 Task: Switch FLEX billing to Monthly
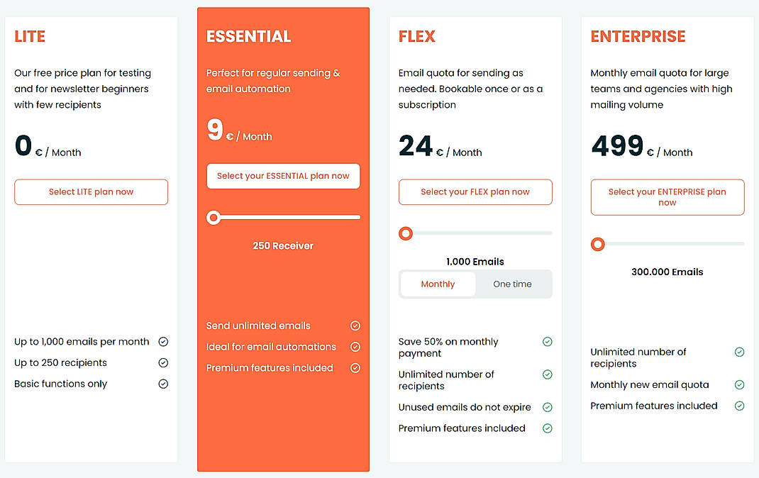point(438,284)
